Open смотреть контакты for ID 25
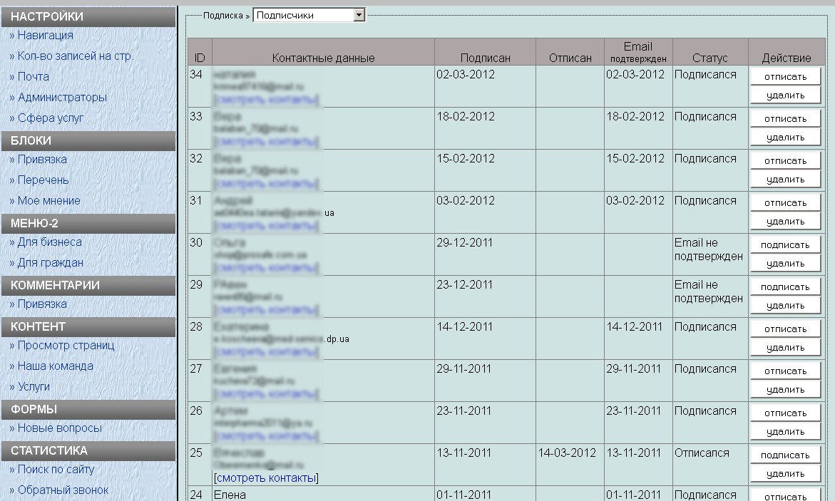835x501 pixels. [266, 478]
